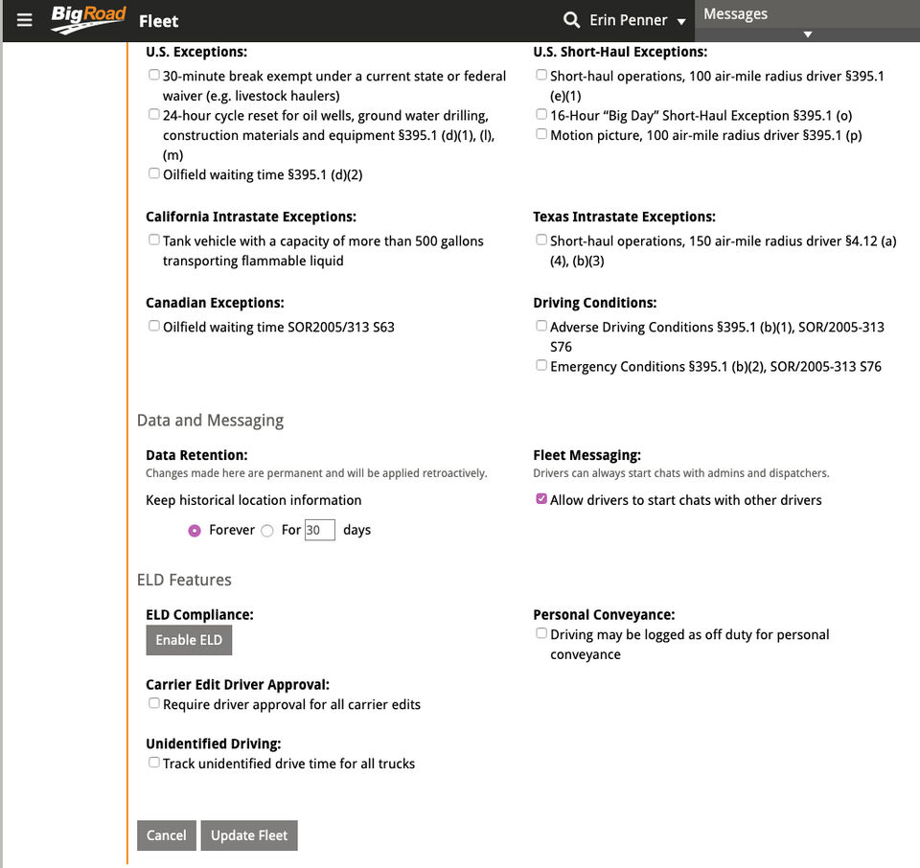The height and width of the screenshot is (868, 920).
Task: Click the ELD Features section heading
Action: [184, 580]
